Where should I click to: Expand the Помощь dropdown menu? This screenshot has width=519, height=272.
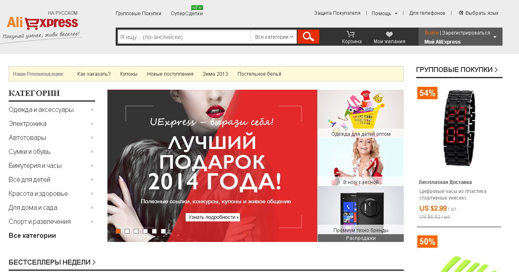point(384,13)
